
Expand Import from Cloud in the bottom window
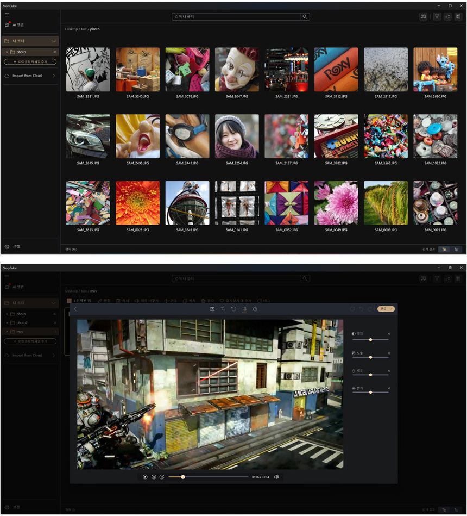pyautogui.click(x=54, y=356)
